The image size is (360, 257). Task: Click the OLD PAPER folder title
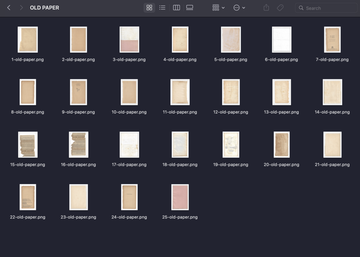tap(44, 8)
